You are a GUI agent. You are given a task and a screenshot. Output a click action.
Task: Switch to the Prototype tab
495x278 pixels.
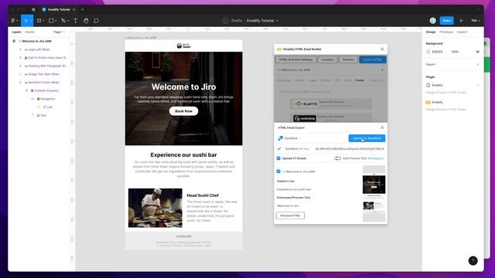pos(446,32)
